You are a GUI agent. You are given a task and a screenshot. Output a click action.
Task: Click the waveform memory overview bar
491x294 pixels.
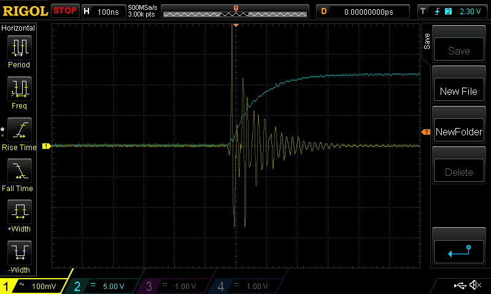[x=235, y=12]
